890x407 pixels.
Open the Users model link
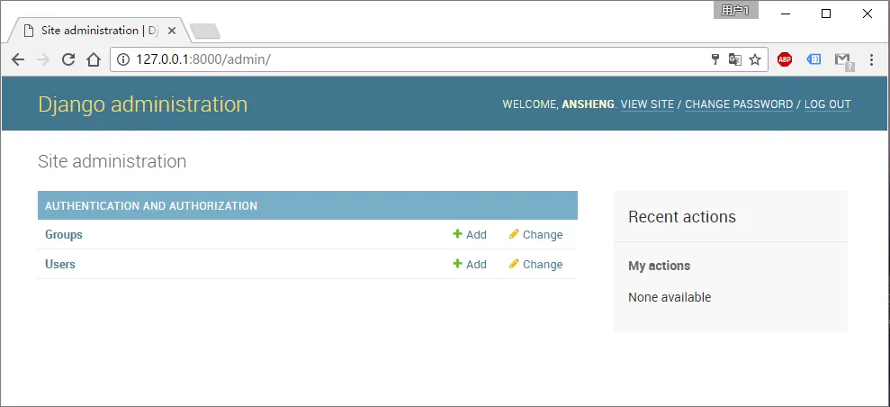[60, 264]
